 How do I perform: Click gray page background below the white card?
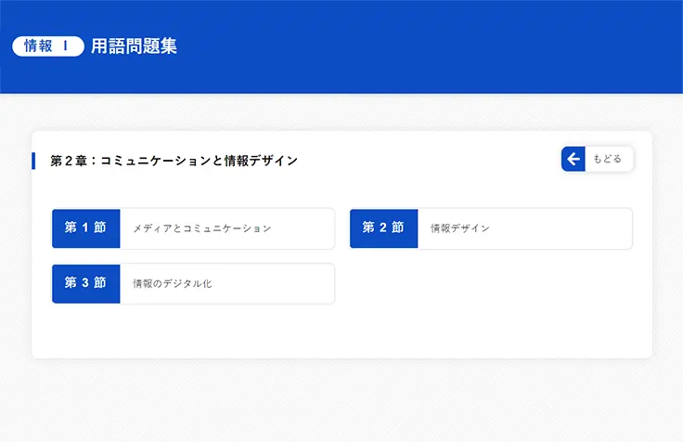[x=341, y=401]
